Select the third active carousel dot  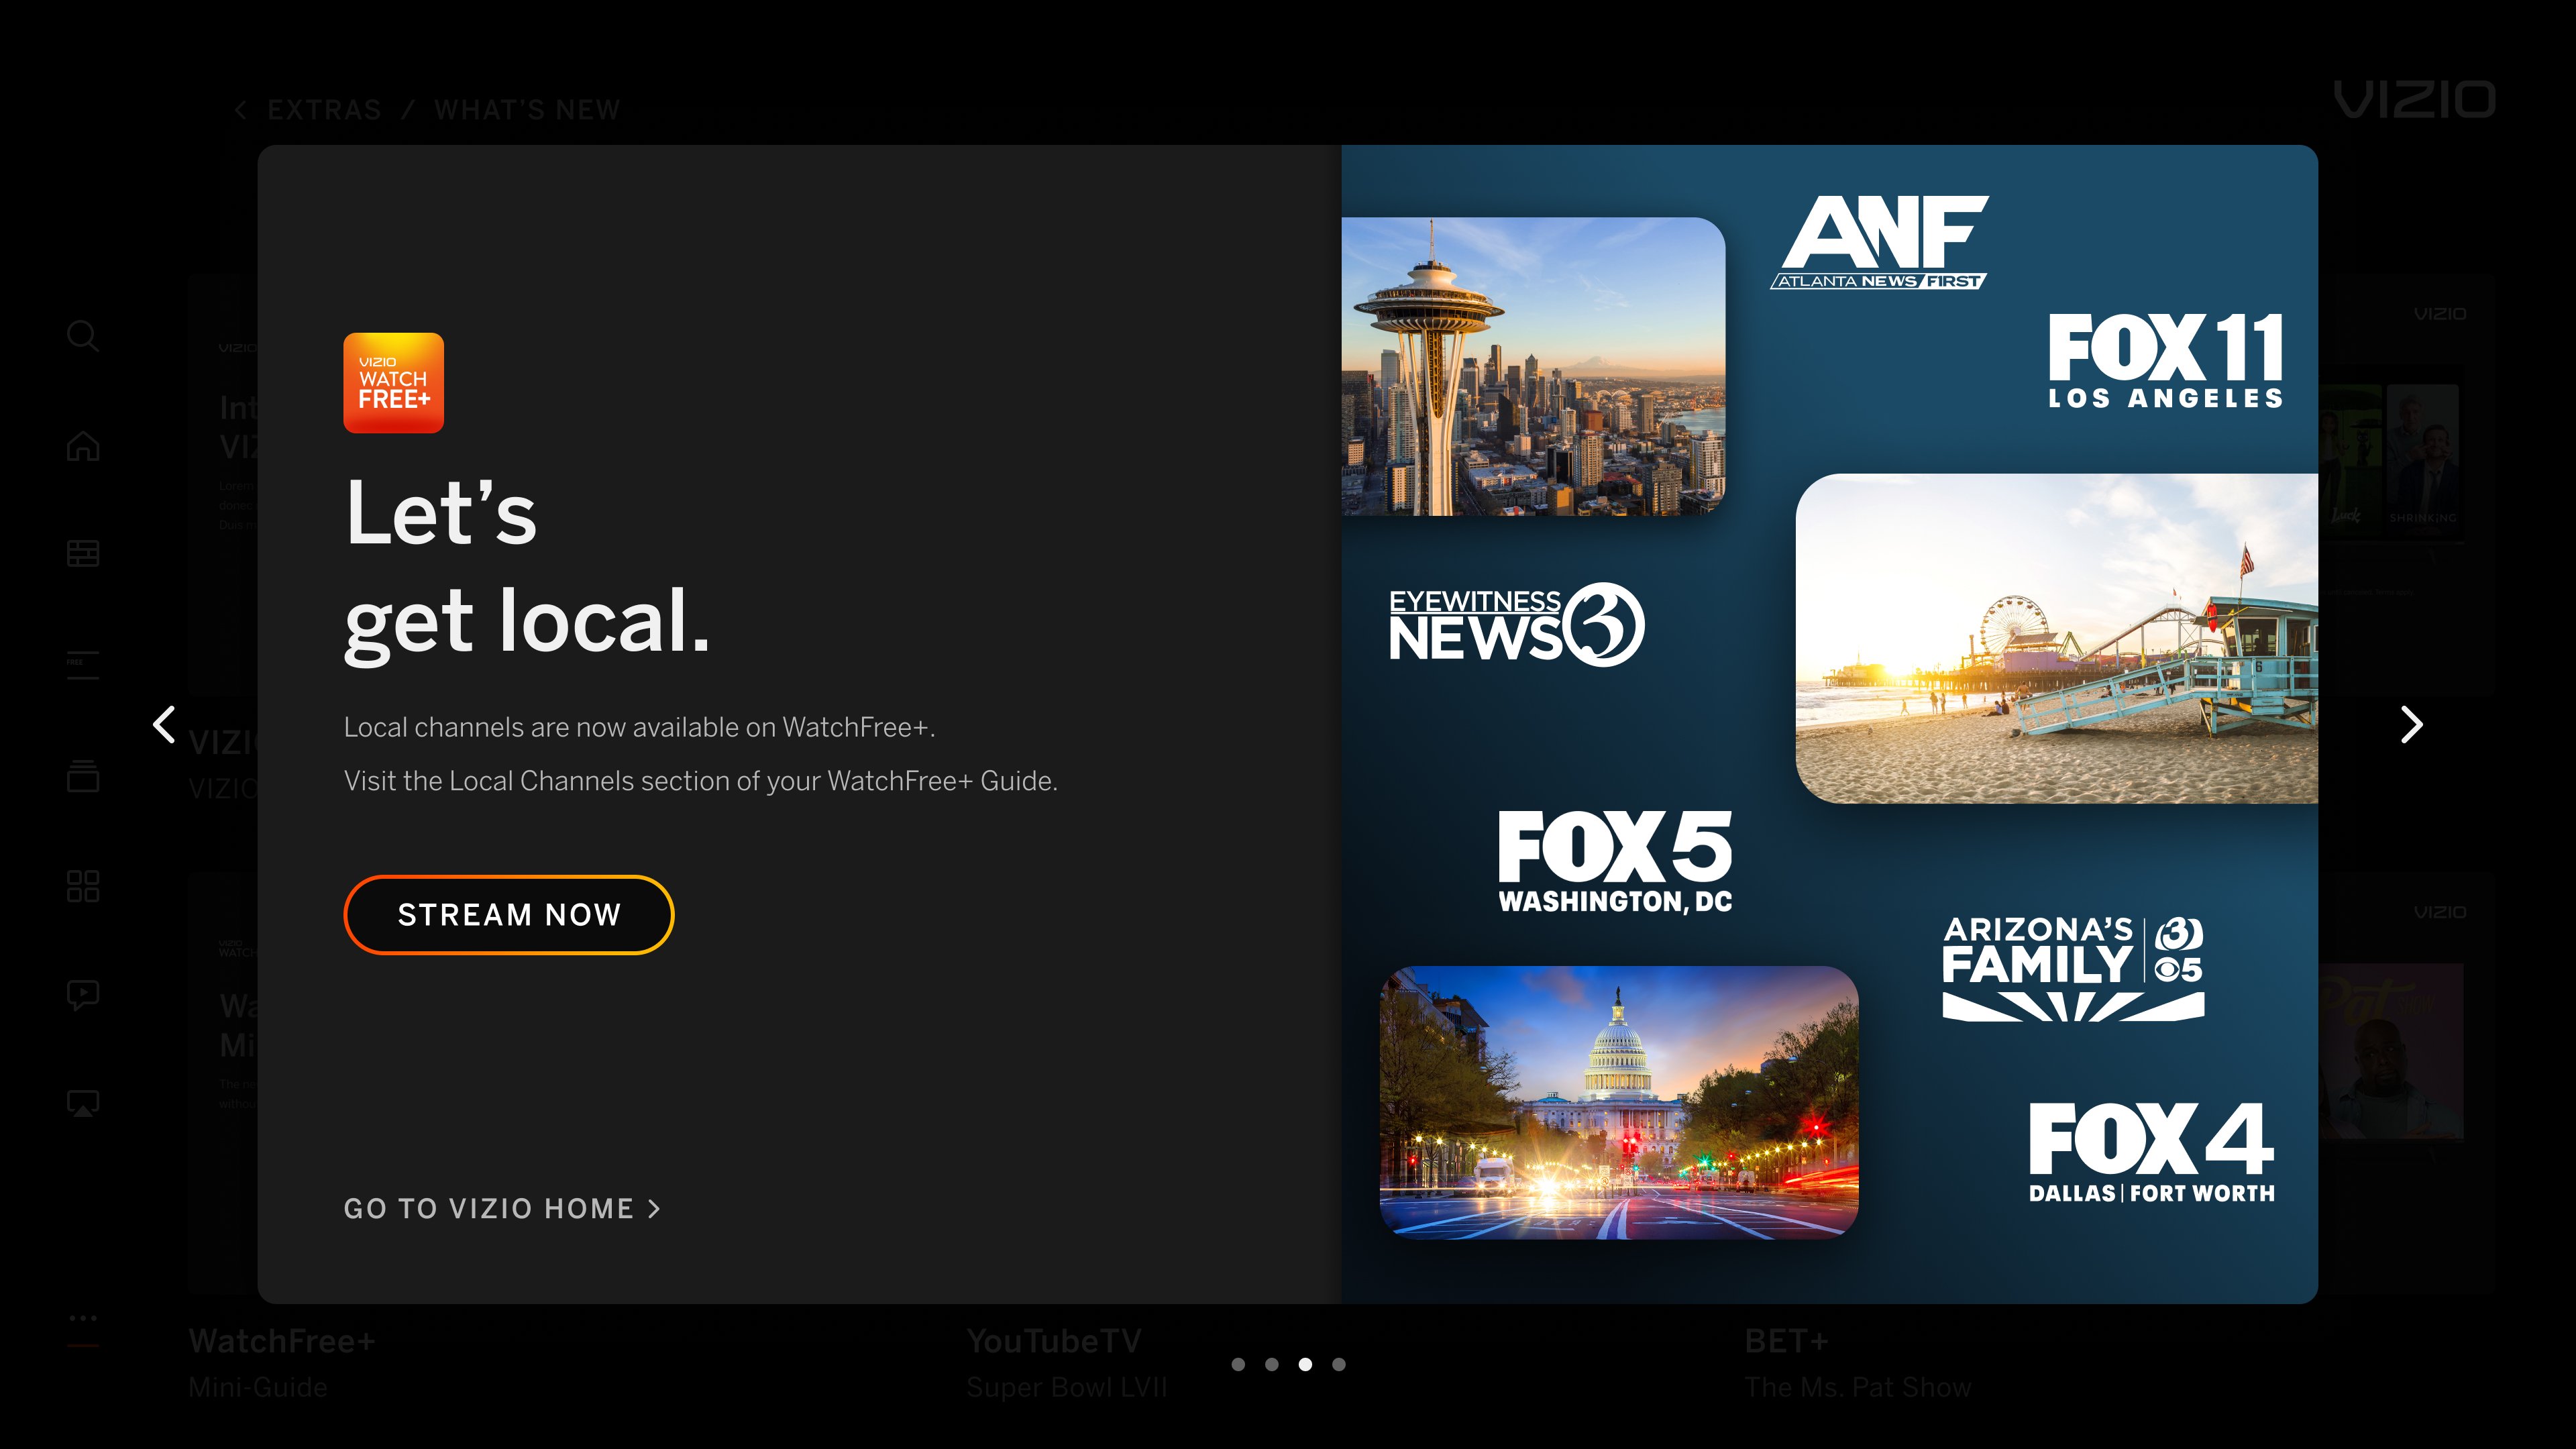point(1305,1364)
